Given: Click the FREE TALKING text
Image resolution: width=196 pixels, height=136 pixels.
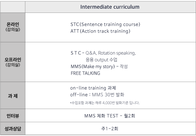Looking at the screenshot, I should (x=86, y=73).
